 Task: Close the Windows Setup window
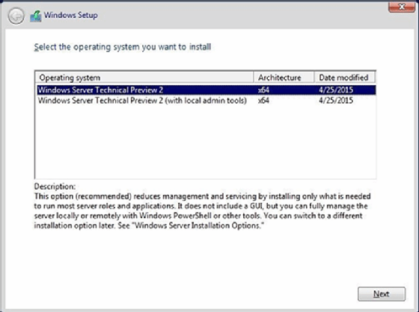[x=402, y=7]
